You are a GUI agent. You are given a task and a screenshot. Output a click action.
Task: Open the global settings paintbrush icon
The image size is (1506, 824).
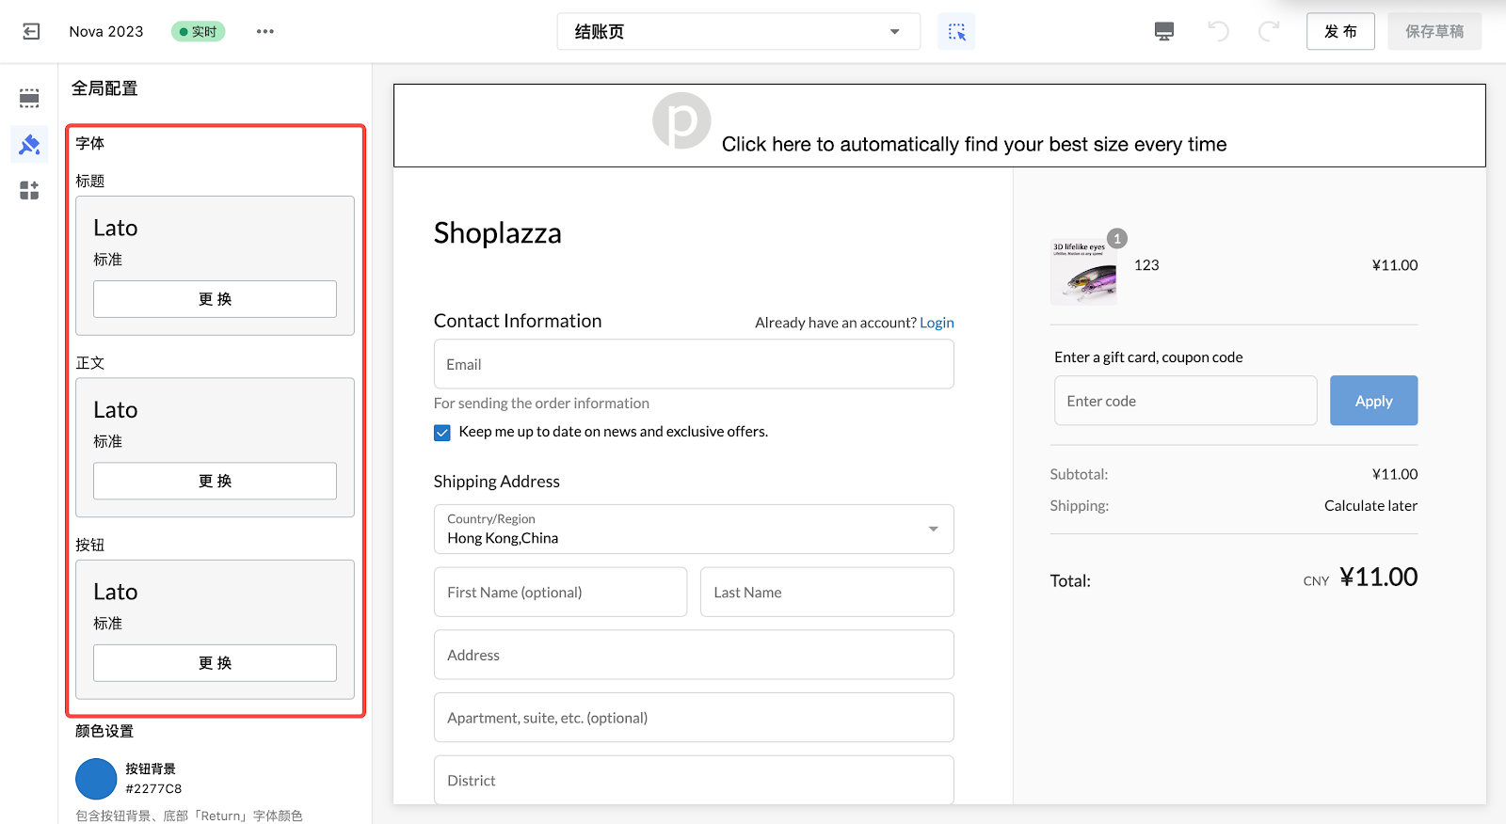(x=29, y=145)
